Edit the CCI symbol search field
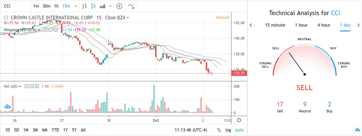The height and width of the screenshot is (136, 362). [x=15, y=6]
